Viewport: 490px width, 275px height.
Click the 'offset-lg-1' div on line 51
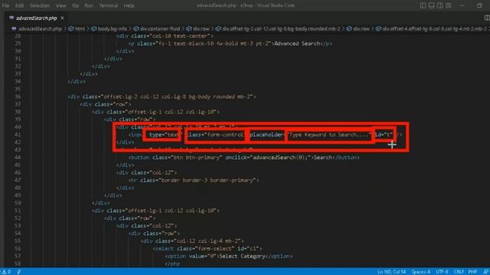tap(155, 211)
